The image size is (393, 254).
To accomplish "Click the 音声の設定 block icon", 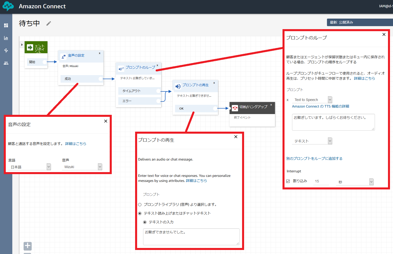I will (64, 56).
